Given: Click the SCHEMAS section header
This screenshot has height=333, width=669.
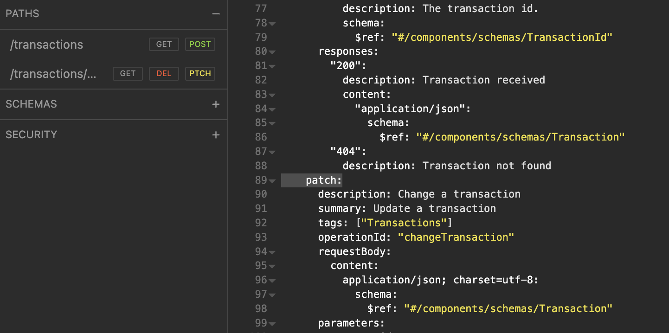Looking at the screenshot, I should pyautogui.click(x=31, y=104).
